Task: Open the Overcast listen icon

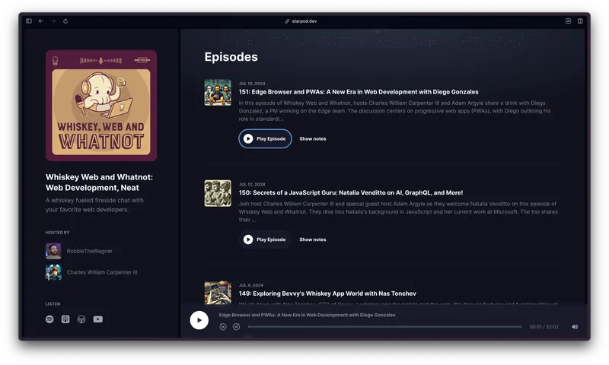Action: click(81, 319)
